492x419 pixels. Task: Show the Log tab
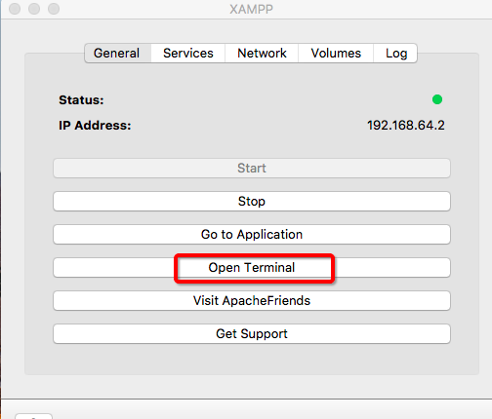click(x=395, y=53)
